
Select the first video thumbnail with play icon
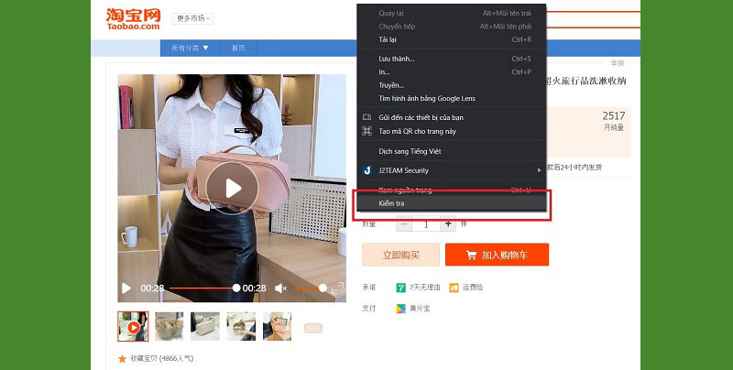pyautogui.click(x=133, y=326)
